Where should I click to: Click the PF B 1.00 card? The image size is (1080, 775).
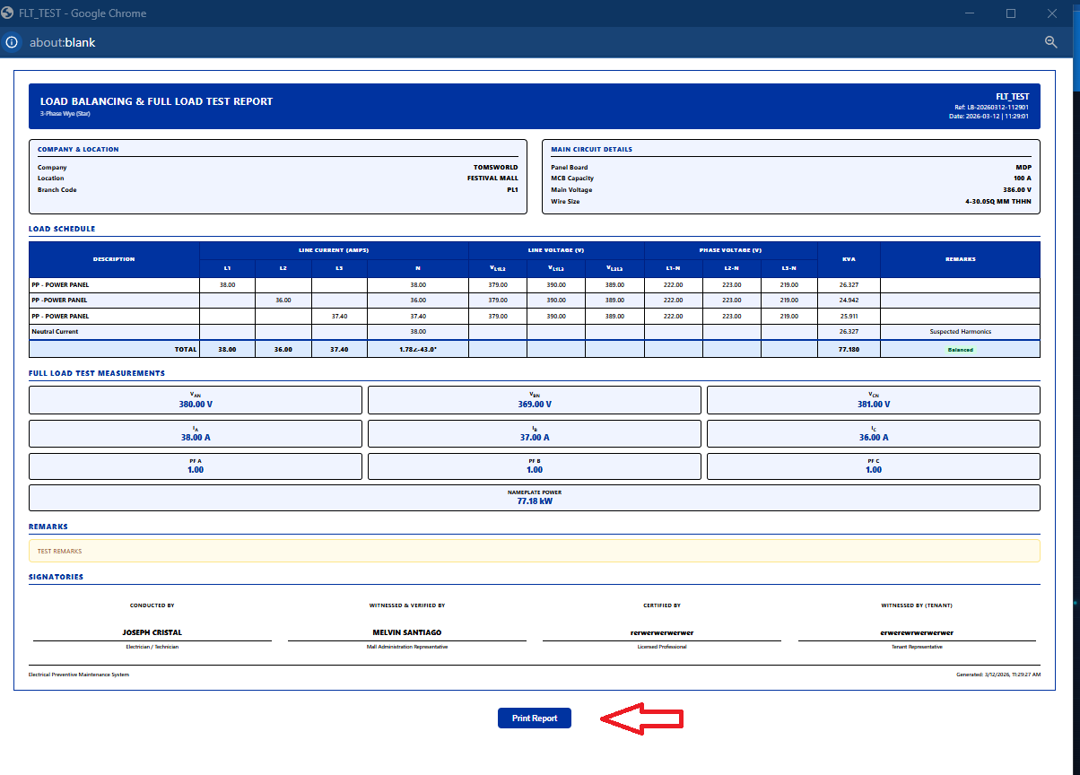[535, 466]
